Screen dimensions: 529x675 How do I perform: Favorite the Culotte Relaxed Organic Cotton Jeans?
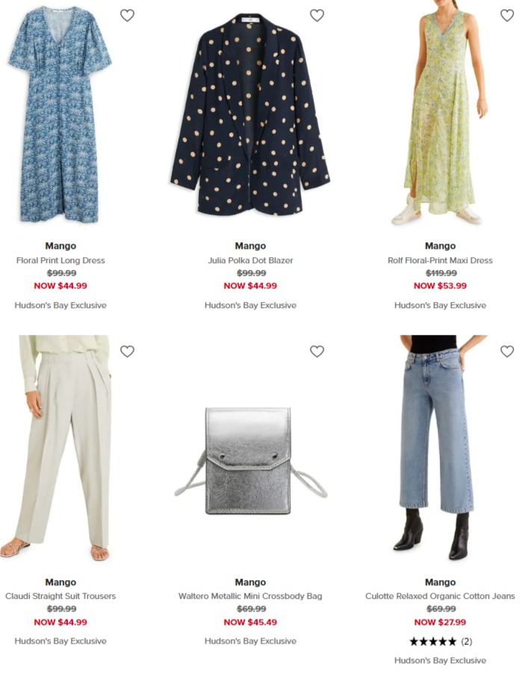click(507, 351)
